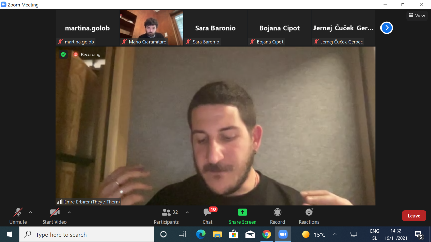
Task: Click the taskbar search box
Action: pyautogui.click(x=87, y=234)
